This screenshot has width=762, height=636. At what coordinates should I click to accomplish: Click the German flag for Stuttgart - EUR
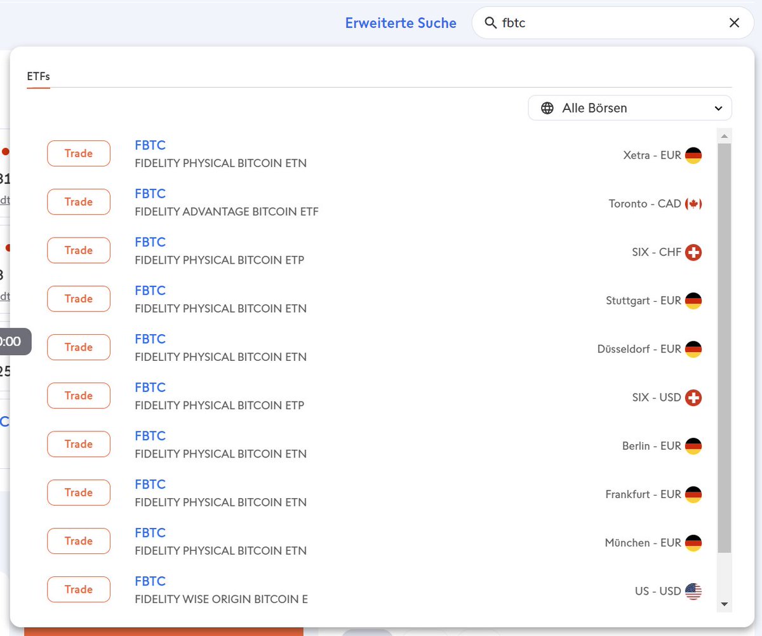click(693, 301)
